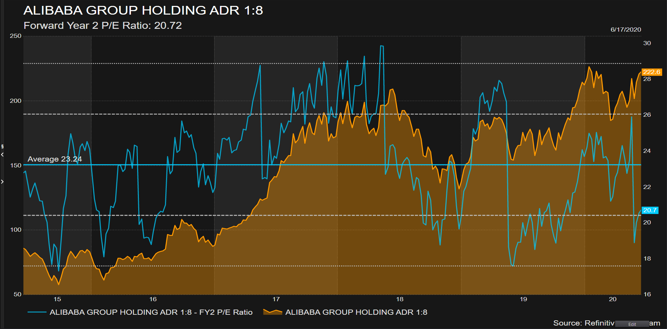Viewport: 667px width, 329px height.
Task: Click the section symbol icon on the side strip
Action: click(x=2, y=147)
